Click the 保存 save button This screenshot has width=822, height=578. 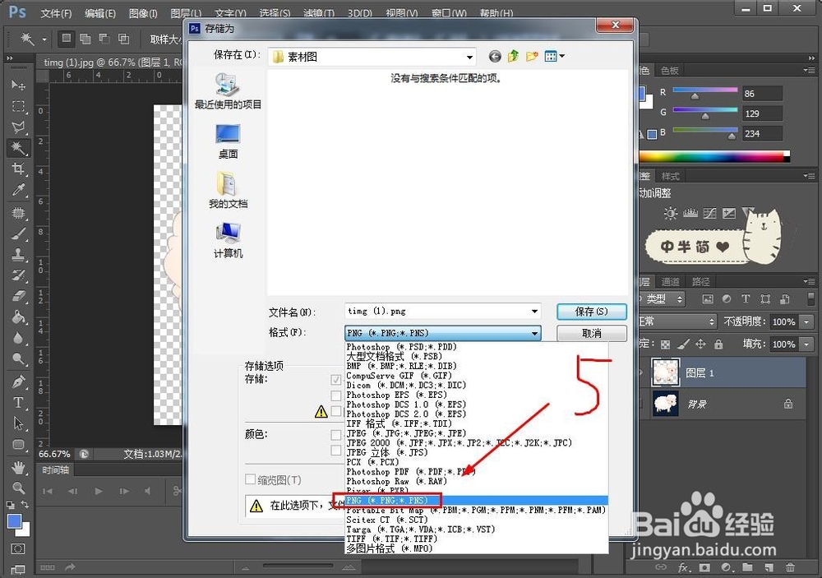591,312
